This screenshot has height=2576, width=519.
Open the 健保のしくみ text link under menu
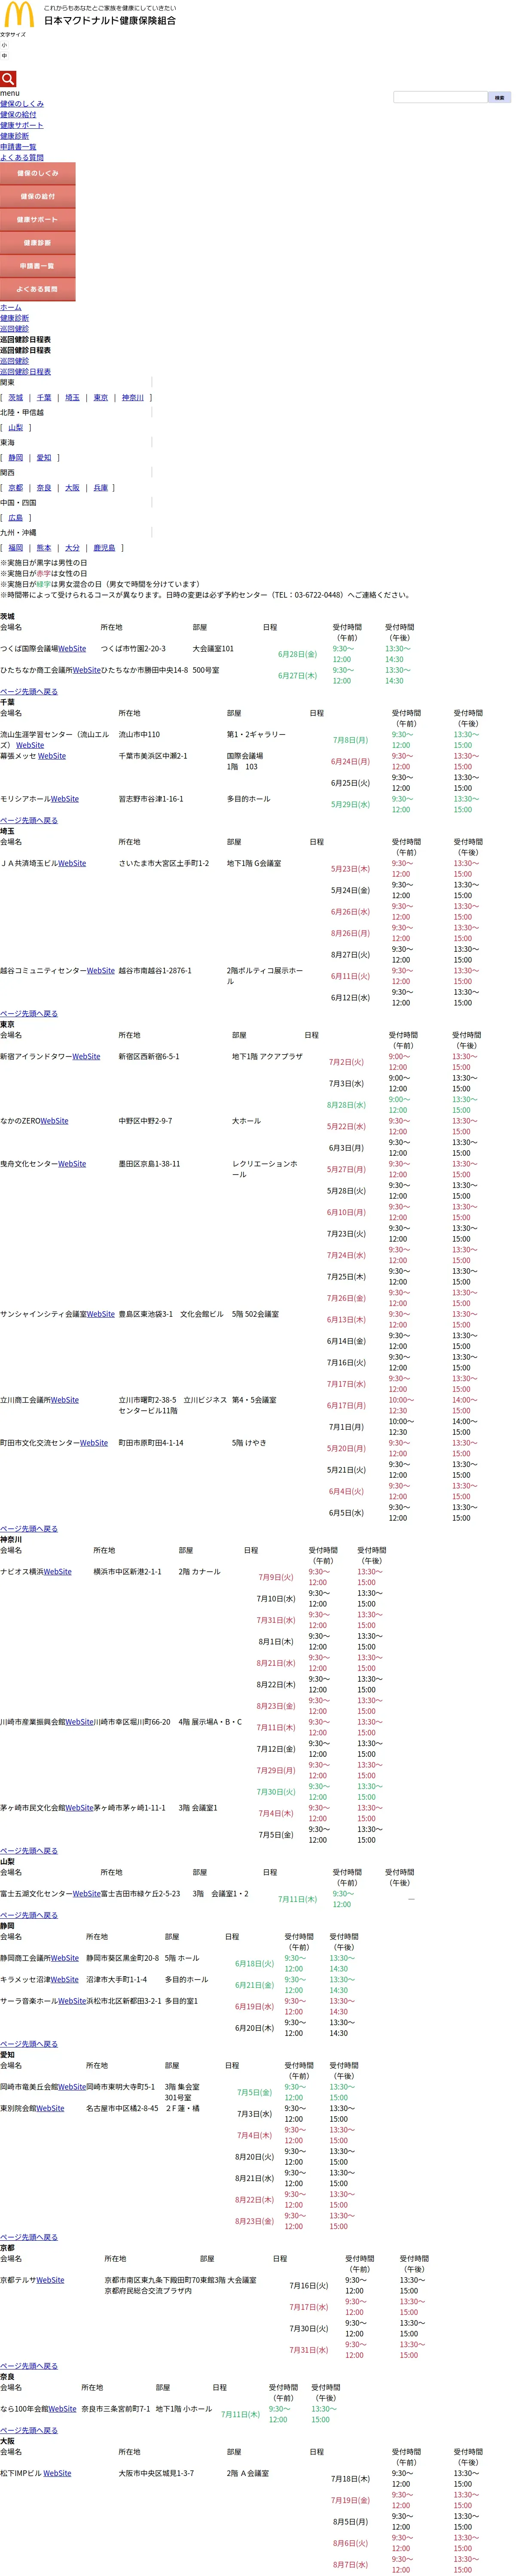(x=22, y=104)
